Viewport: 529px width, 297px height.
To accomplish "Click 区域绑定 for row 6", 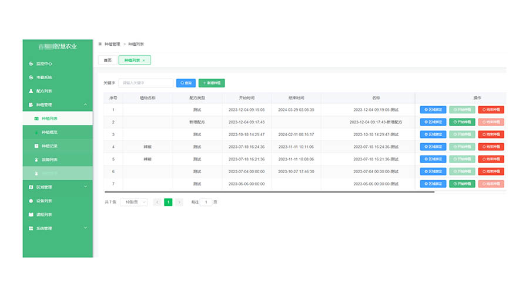I will [x=433, y=171].
